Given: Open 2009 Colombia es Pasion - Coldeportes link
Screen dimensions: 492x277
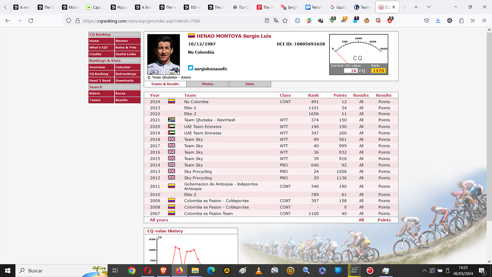Looking at the screenshot, I should pyautogui.click(x=216, y=201).
